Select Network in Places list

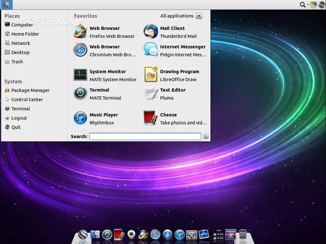(17, 43)
